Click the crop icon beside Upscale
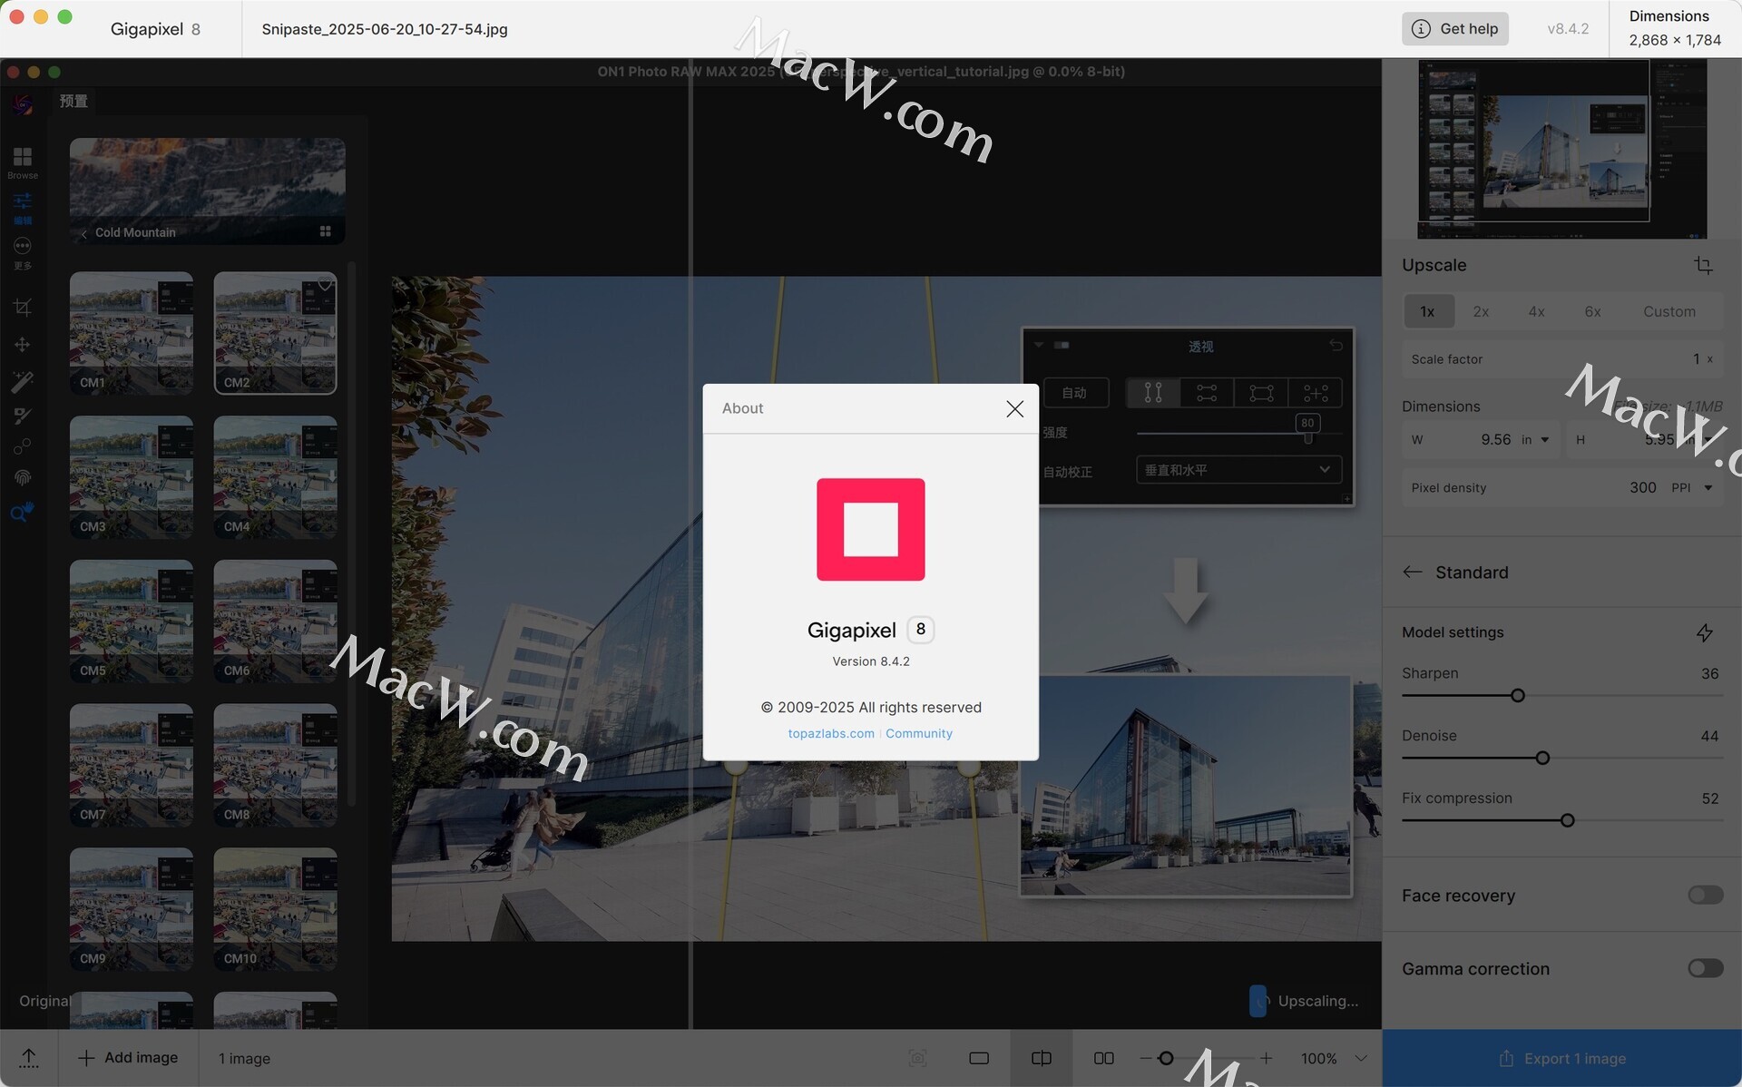The height and width of the screenshot is (1087, 1742). click(1703, 265)
